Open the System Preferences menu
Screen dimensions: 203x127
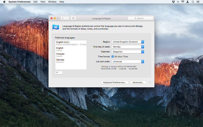click(20, 2)
